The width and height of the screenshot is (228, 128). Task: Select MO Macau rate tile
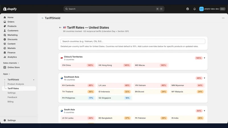click(x=151, y=65)
